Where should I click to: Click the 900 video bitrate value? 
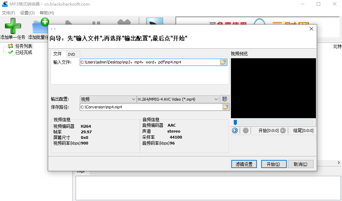point(84,143)
